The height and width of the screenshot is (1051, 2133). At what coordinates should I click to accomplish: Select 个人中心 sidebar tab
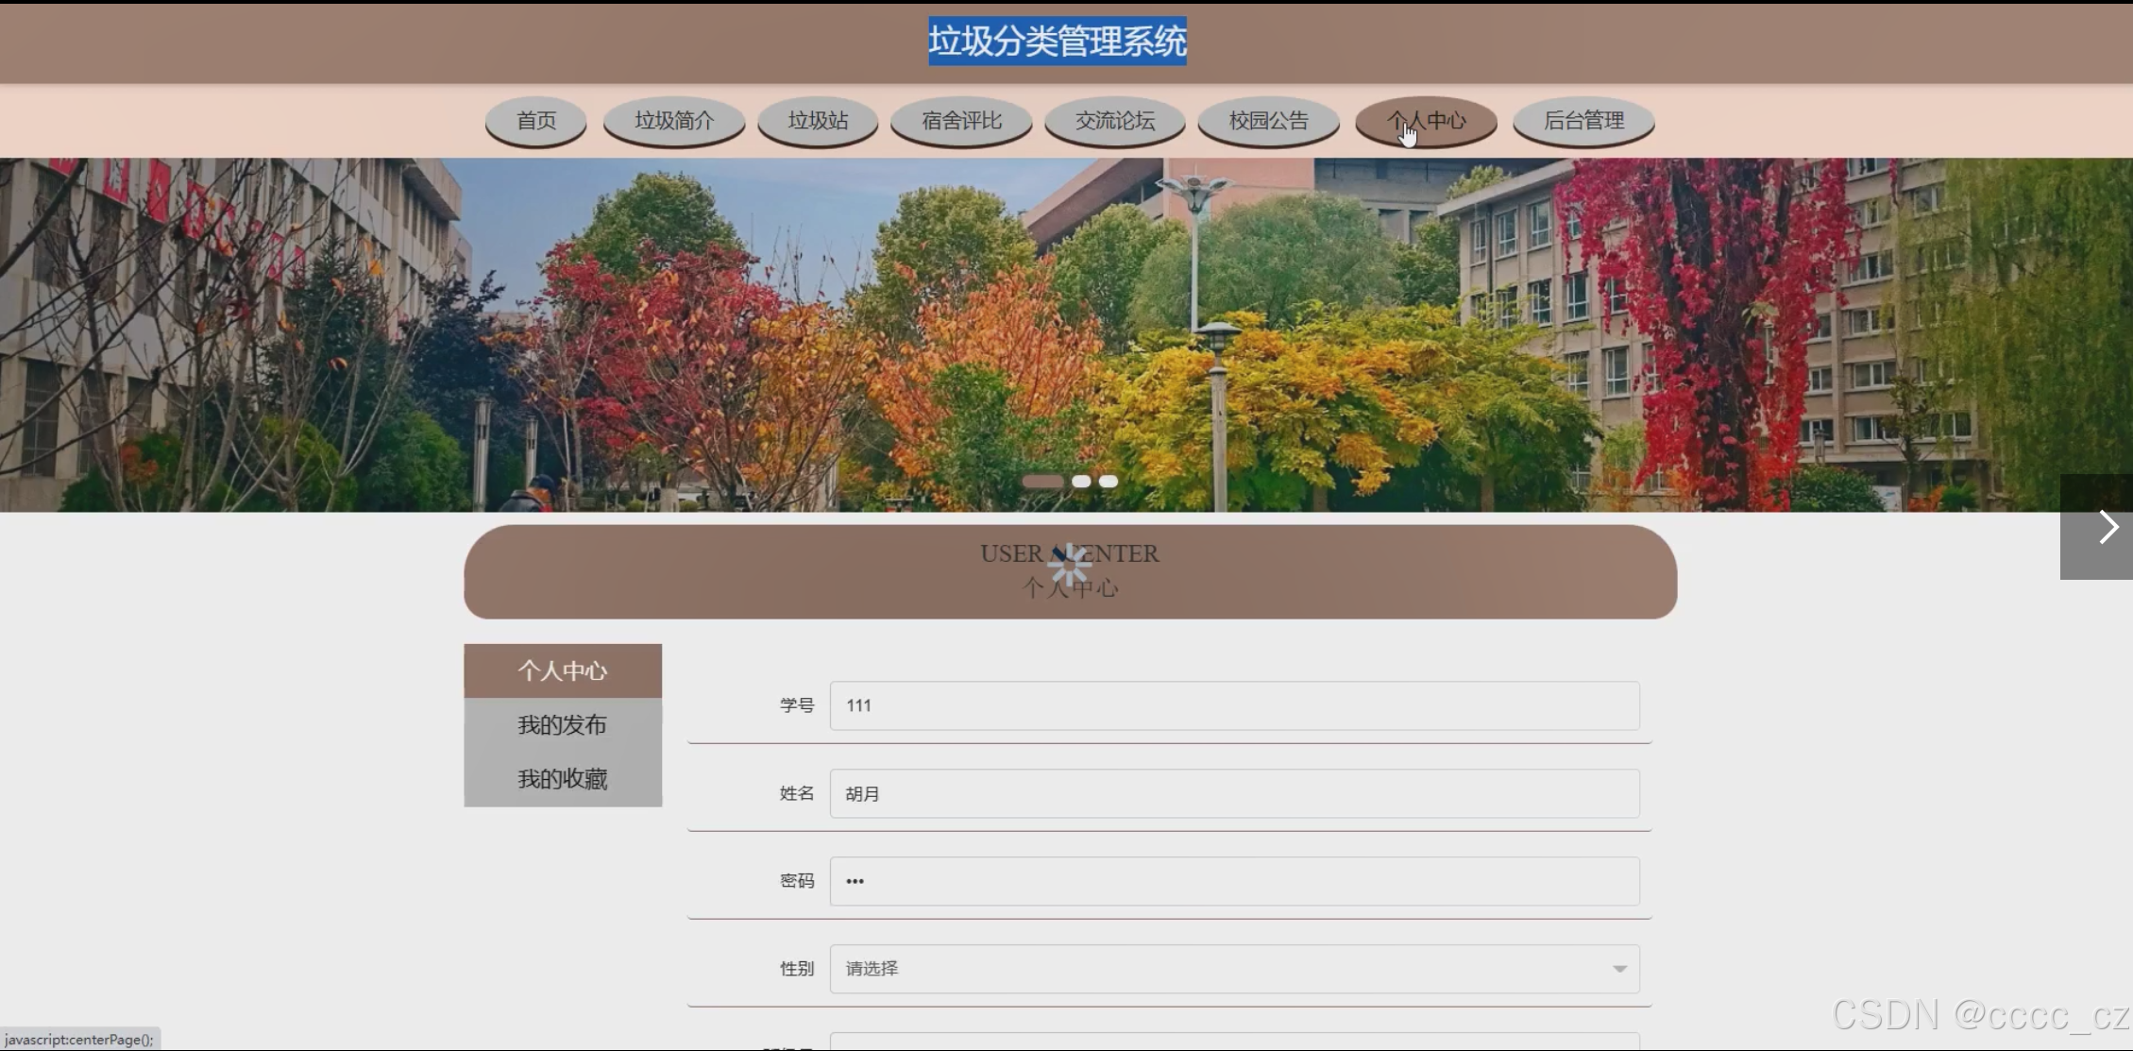pyautogui.click(x=563, y=671)
